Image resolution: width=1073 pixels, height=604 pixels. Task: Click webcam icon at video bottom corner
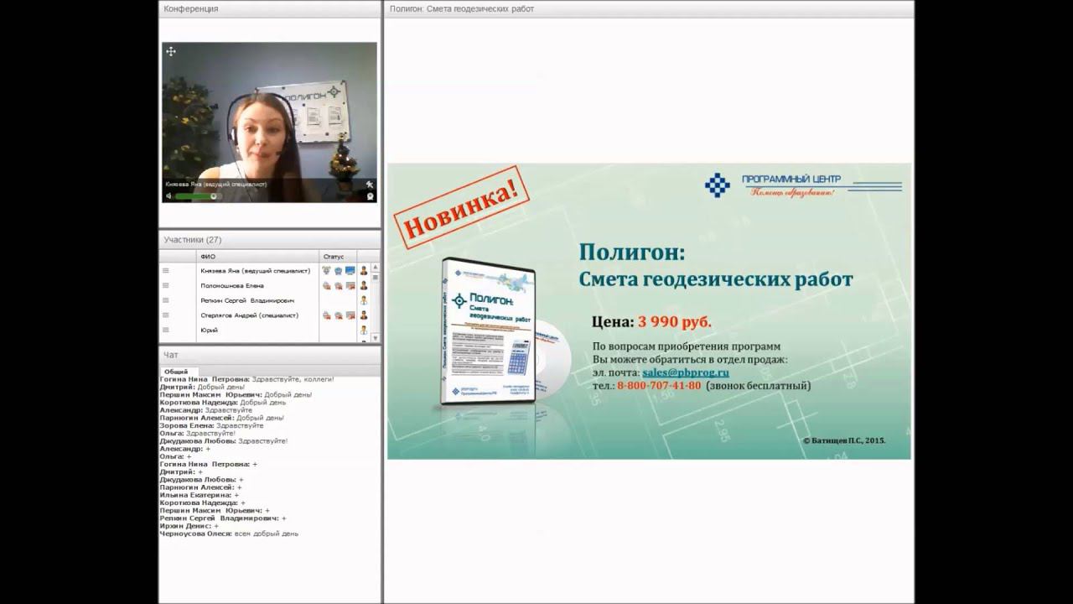tap(370, 195)
